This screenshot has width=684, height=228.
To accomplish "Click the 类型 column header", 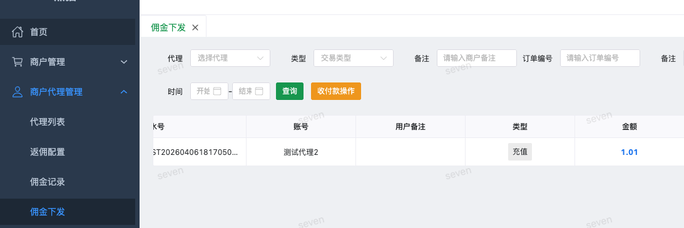I will click(x=520, y=127).
